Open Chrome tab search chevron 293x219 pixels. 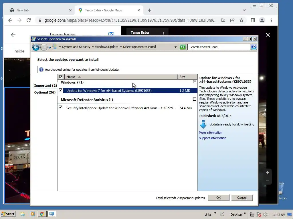244,10
